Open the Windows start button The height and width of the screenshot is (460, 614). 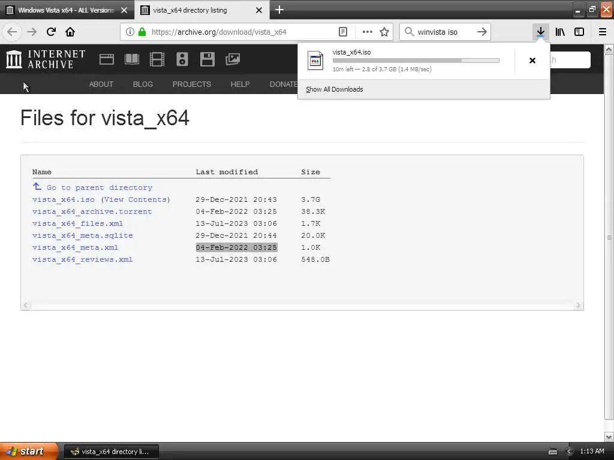tap(29, 451)
